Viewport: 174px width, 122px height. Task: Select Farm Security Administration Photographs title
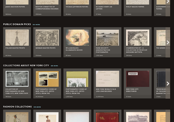(x=103, y=50)
